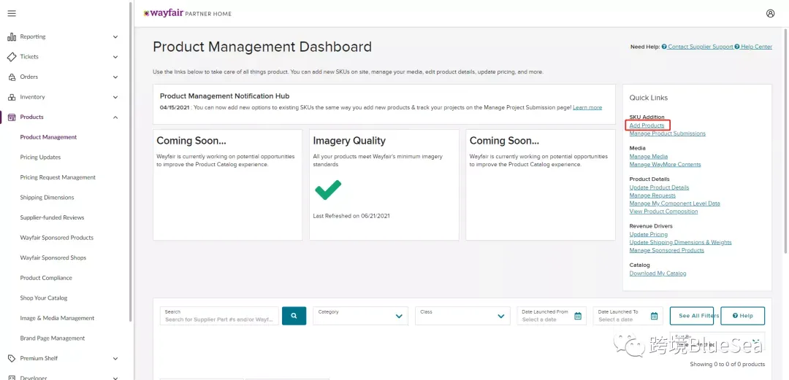Image resolution: width=789 pixels, height=380 pixels.
Task: Click the Manage Requests link
Action: coord(652,195)
